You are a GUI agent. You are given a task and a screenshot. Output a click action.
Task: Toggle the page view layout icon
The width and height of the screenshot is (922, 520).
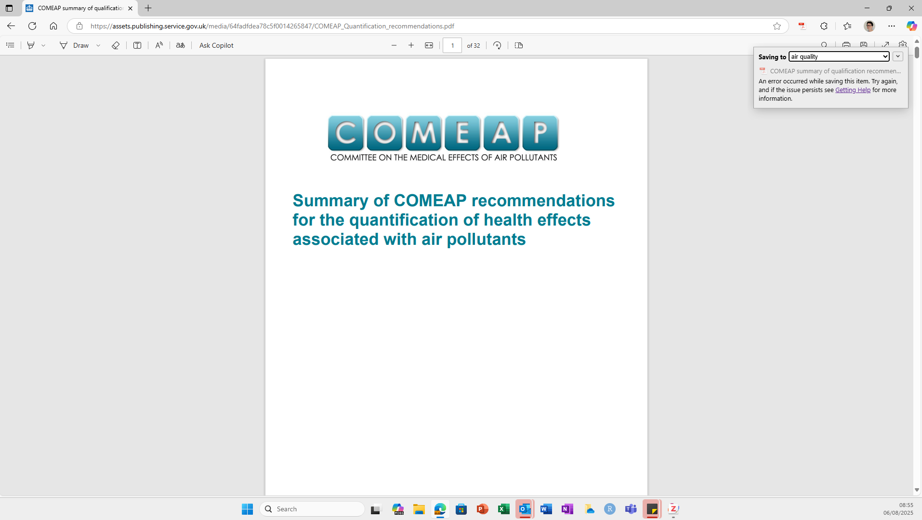(x=519, y=45)
